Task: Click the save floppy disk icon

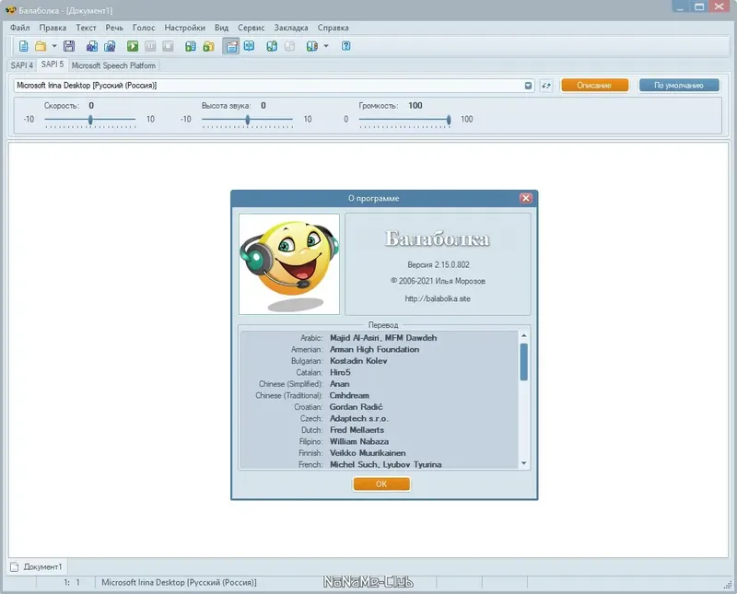Action: point(69,46)
